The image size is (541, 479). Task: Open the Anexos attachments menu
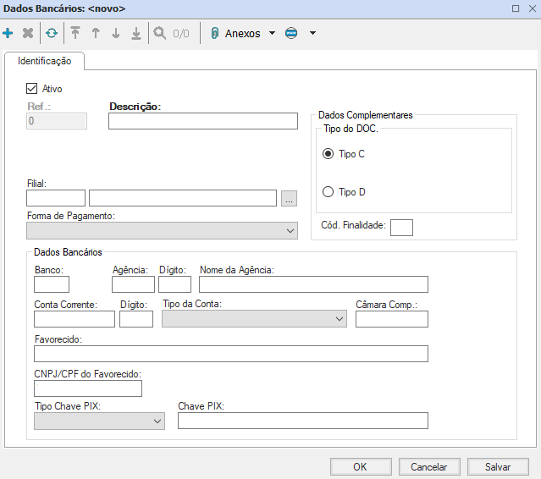pyautogui.click(x=242, y=34)
